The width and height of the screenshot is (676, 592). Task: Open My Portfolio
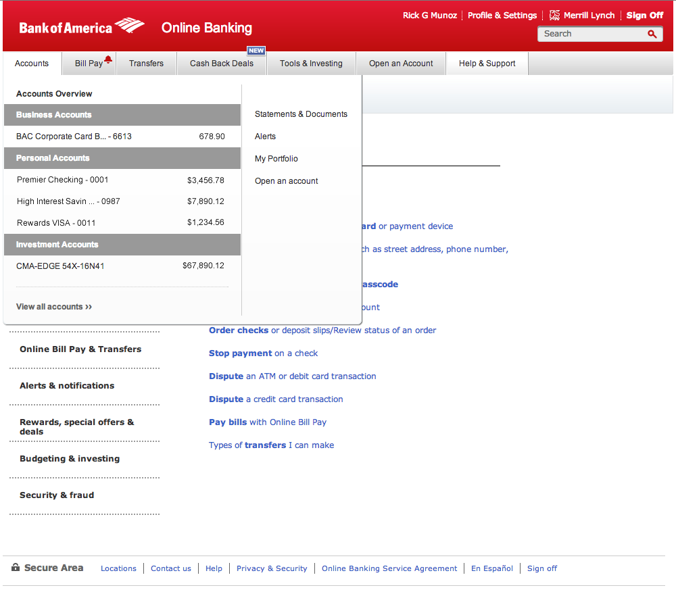276,159
